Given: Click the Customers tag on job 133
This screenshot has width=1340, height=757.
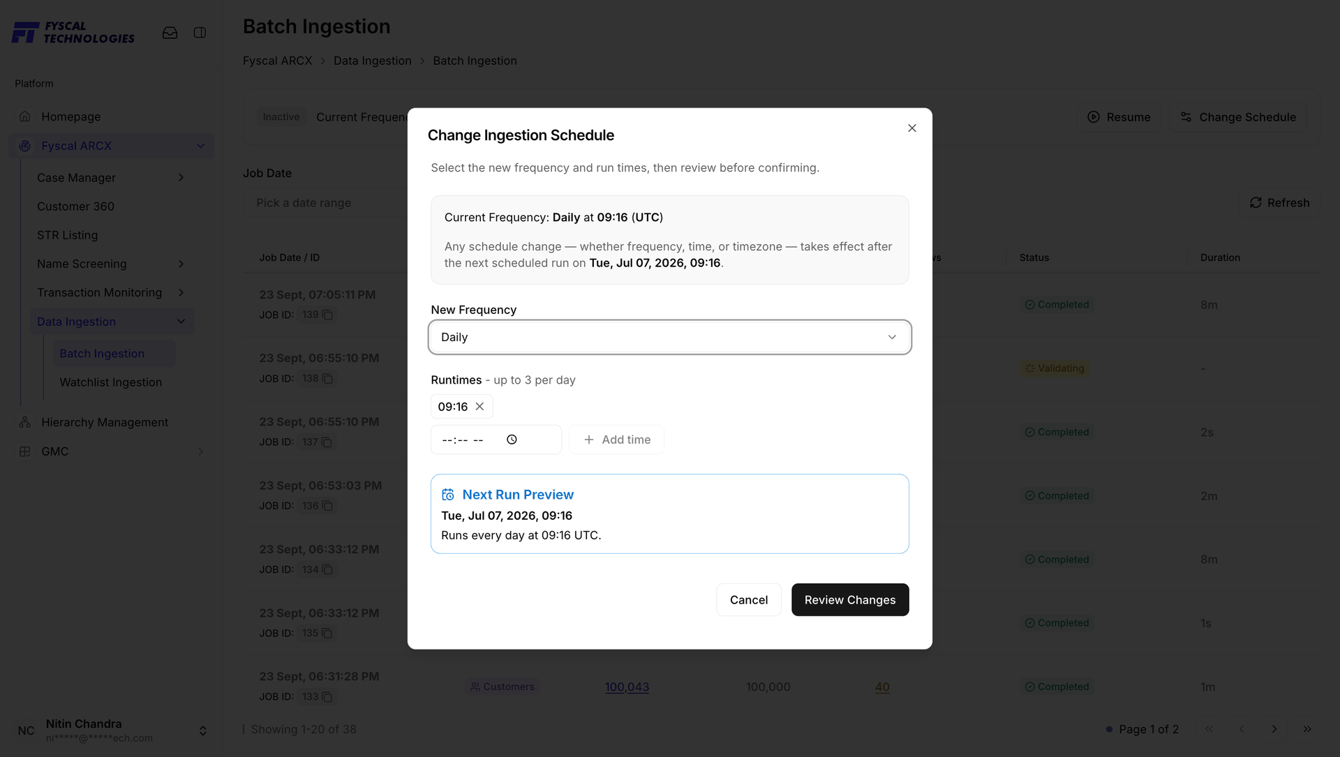Looking at the screenshot, I should point(502,687).
